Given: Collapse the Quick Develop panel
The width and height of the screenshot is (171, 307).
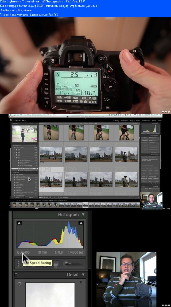Looking at the screenshot, I should click(x=159, y=135).
